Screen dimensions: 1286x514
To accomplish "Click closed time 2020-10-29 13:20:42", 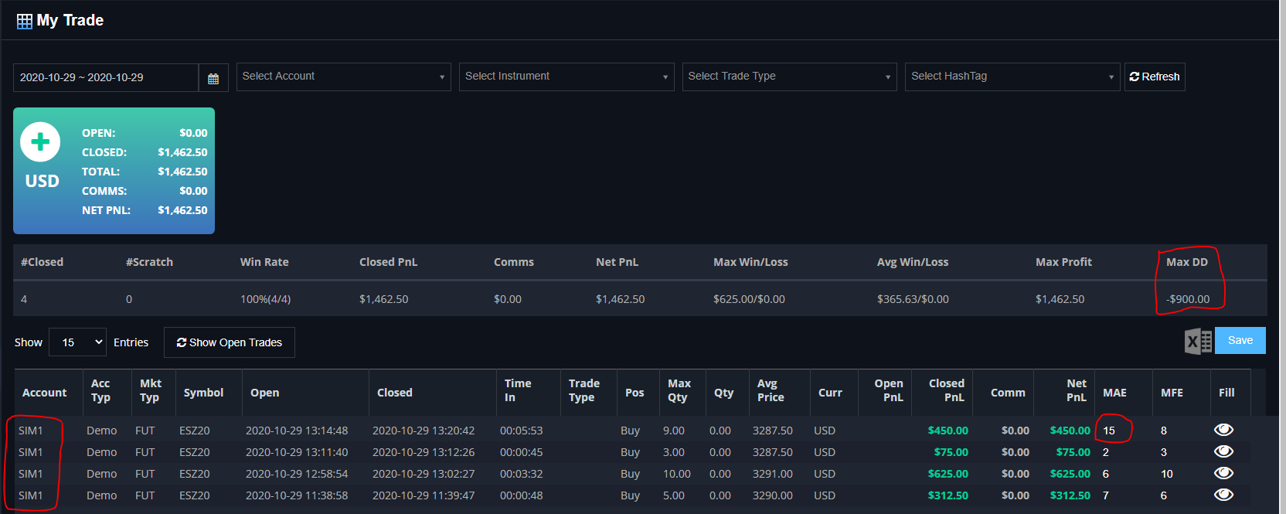I will click(424, 431).
